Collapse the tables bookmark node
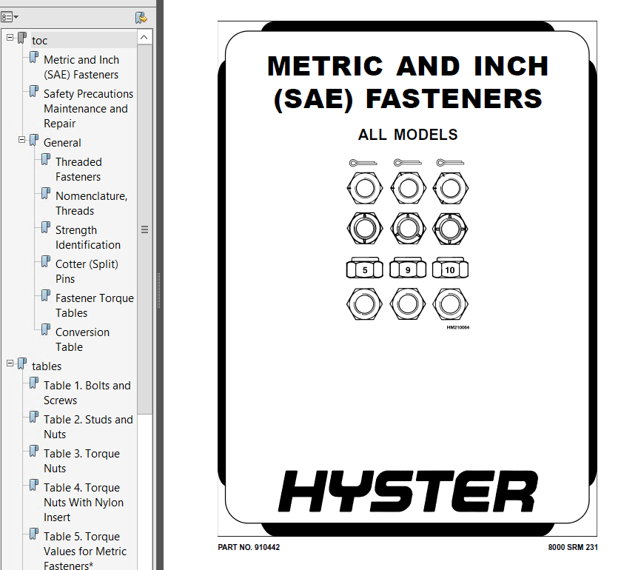Viewport: 621px width, 570px height. tap(10, 363)
